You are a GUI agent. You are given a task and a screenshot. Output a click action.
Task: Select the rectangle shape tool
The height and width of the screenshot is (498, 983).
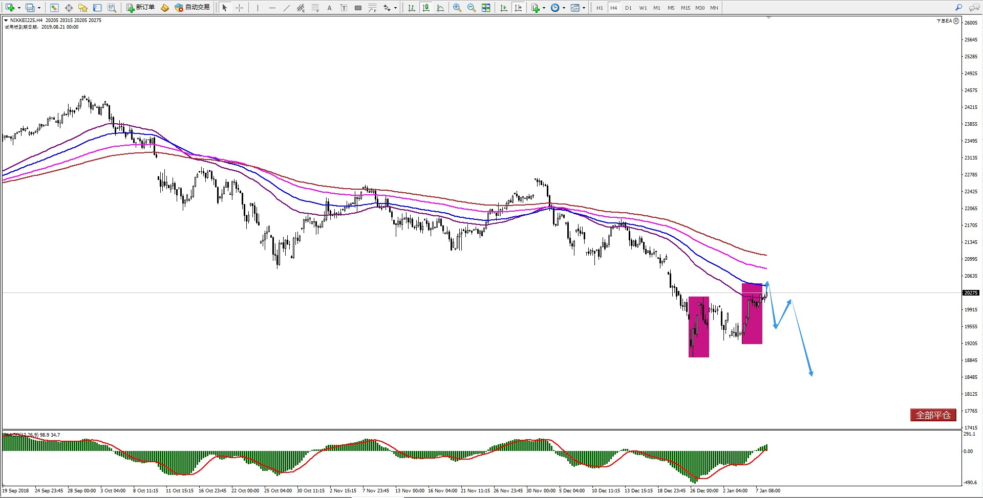pyautogui.click(x=358, y=8)
